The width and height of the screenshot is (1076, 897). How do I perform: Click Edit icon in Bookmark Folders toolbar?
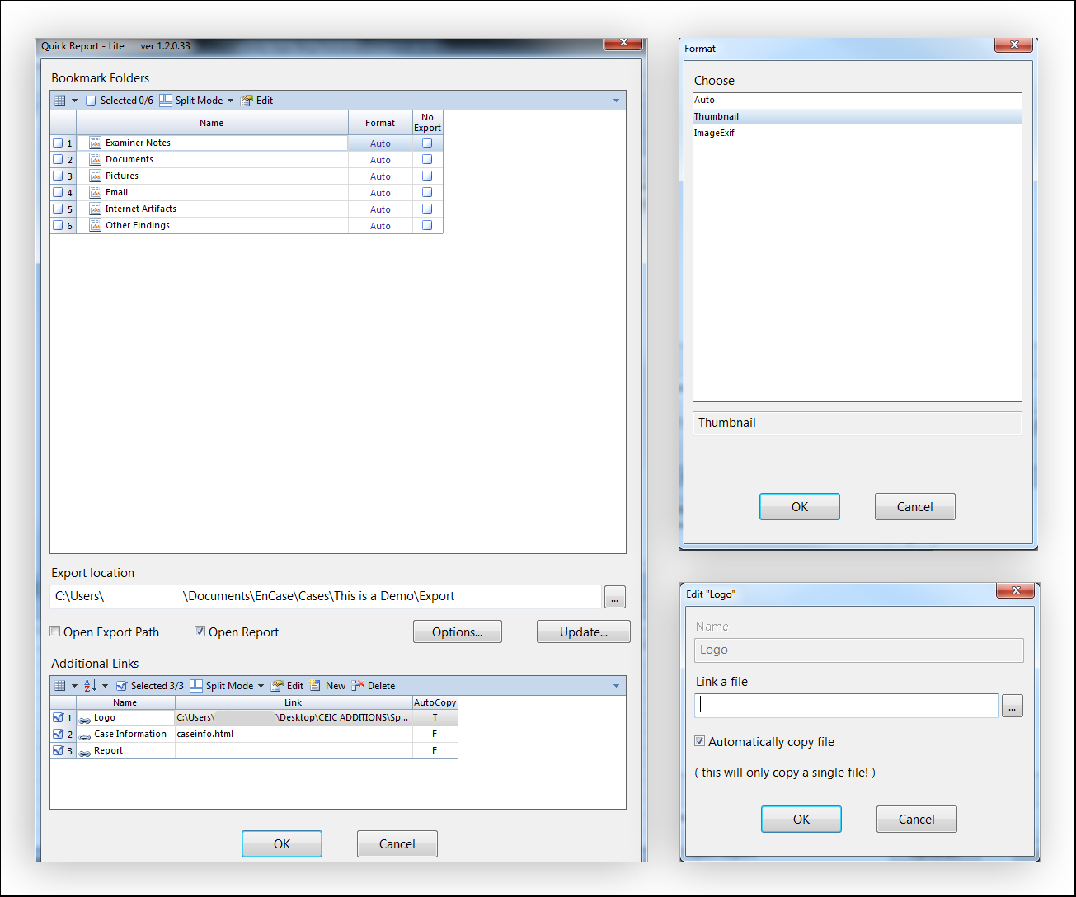(x=247, y=101)
